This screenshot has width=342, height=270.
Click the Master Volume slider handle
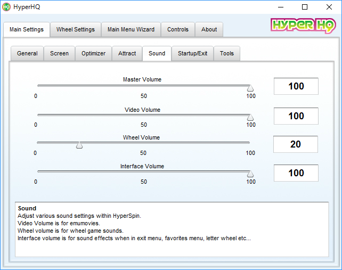[250, 88]
